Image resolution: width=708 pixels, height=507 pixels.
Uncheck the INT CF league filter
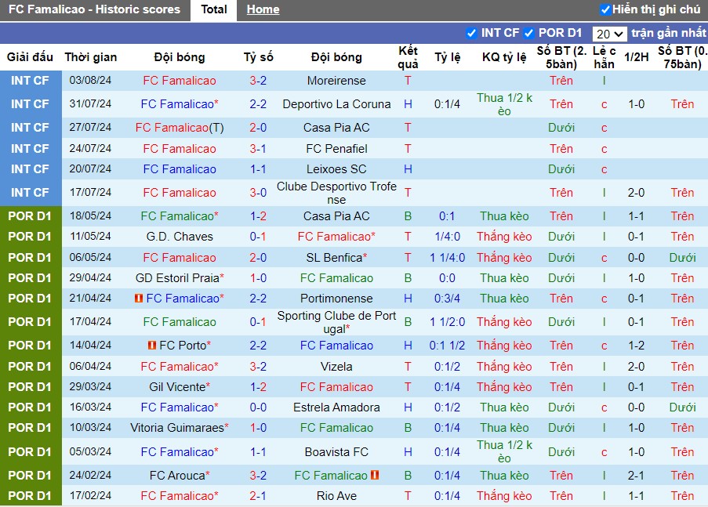tap(471, 33)
